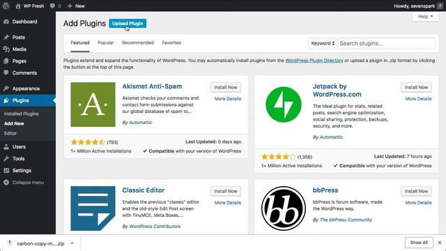Image resolution: width=446 pixels, height=251 pixels.
Task: Install the bbPress plugin
Action: click(x=416, y=191)
